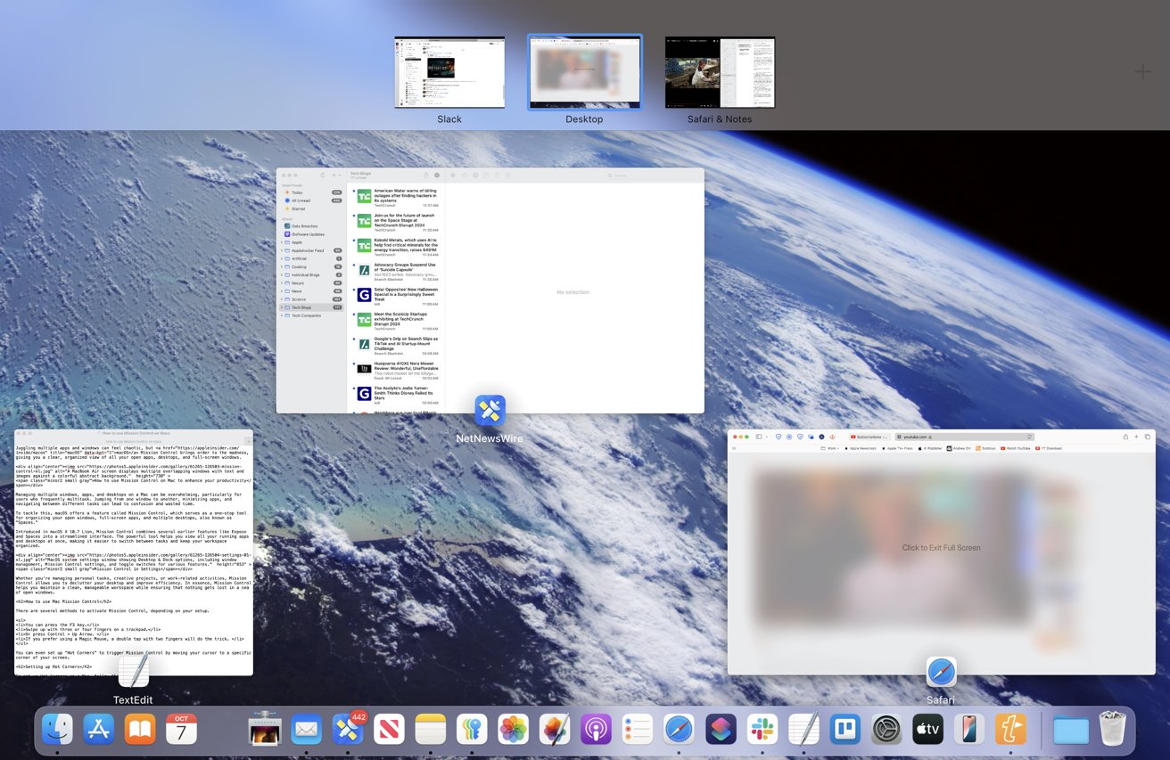Click the NetNewsWire refresh feeds icon
Image resolution: width=1170 pixels, height=760 pixels.
[x=323, y=176]
